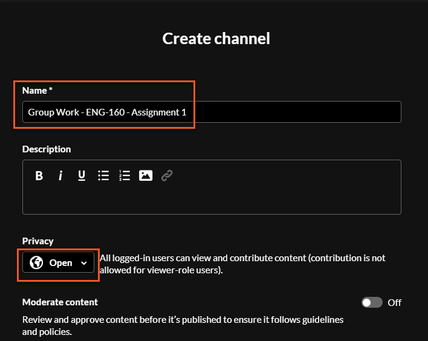Screen dimensions: 428x341
Task: Click the insert link icon
Action: coord(167,176)
